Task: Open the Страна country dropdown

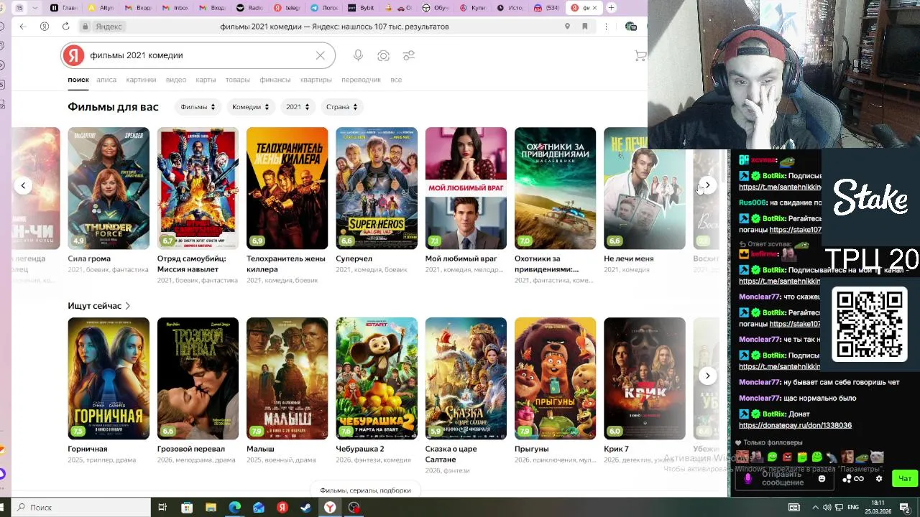Action: [x=341, y=107]
